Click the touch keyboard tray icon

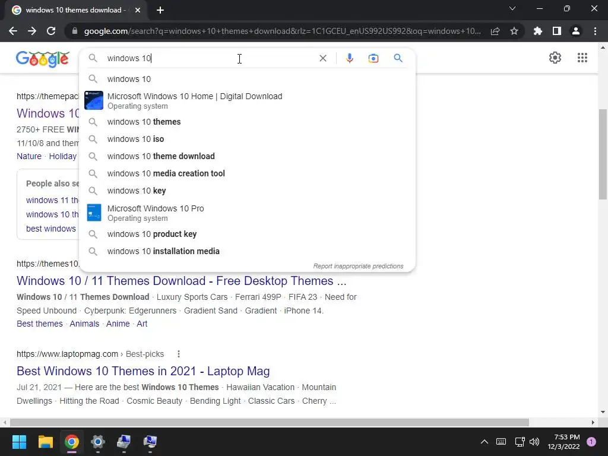[x=501, y=442]
